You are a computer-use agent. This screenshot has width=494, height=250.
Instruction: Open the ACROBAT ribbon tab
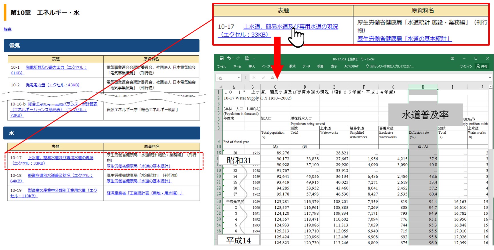351,66
